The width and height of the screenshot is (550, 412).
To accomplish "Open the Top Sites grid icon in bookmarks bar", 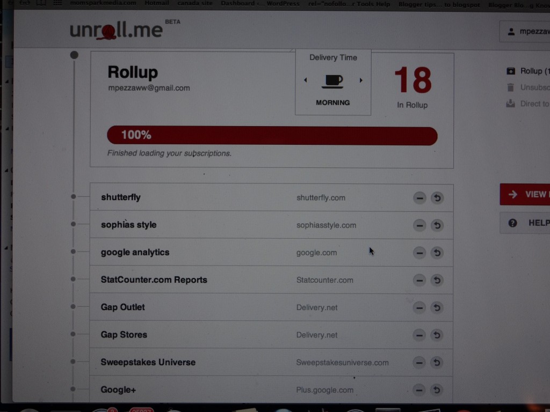I will (57, 3).
